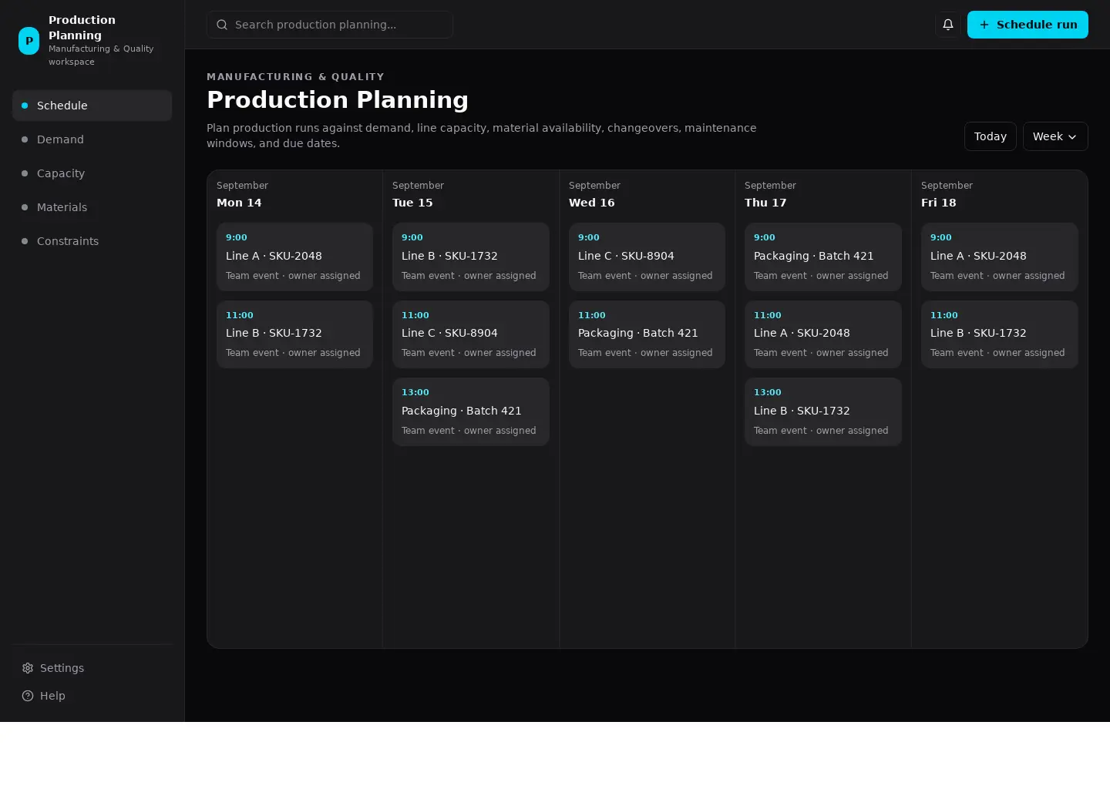The image size is (1110, 789).
Task: Go to Capacity in the sidebar
Action: (x=92, y=173)
